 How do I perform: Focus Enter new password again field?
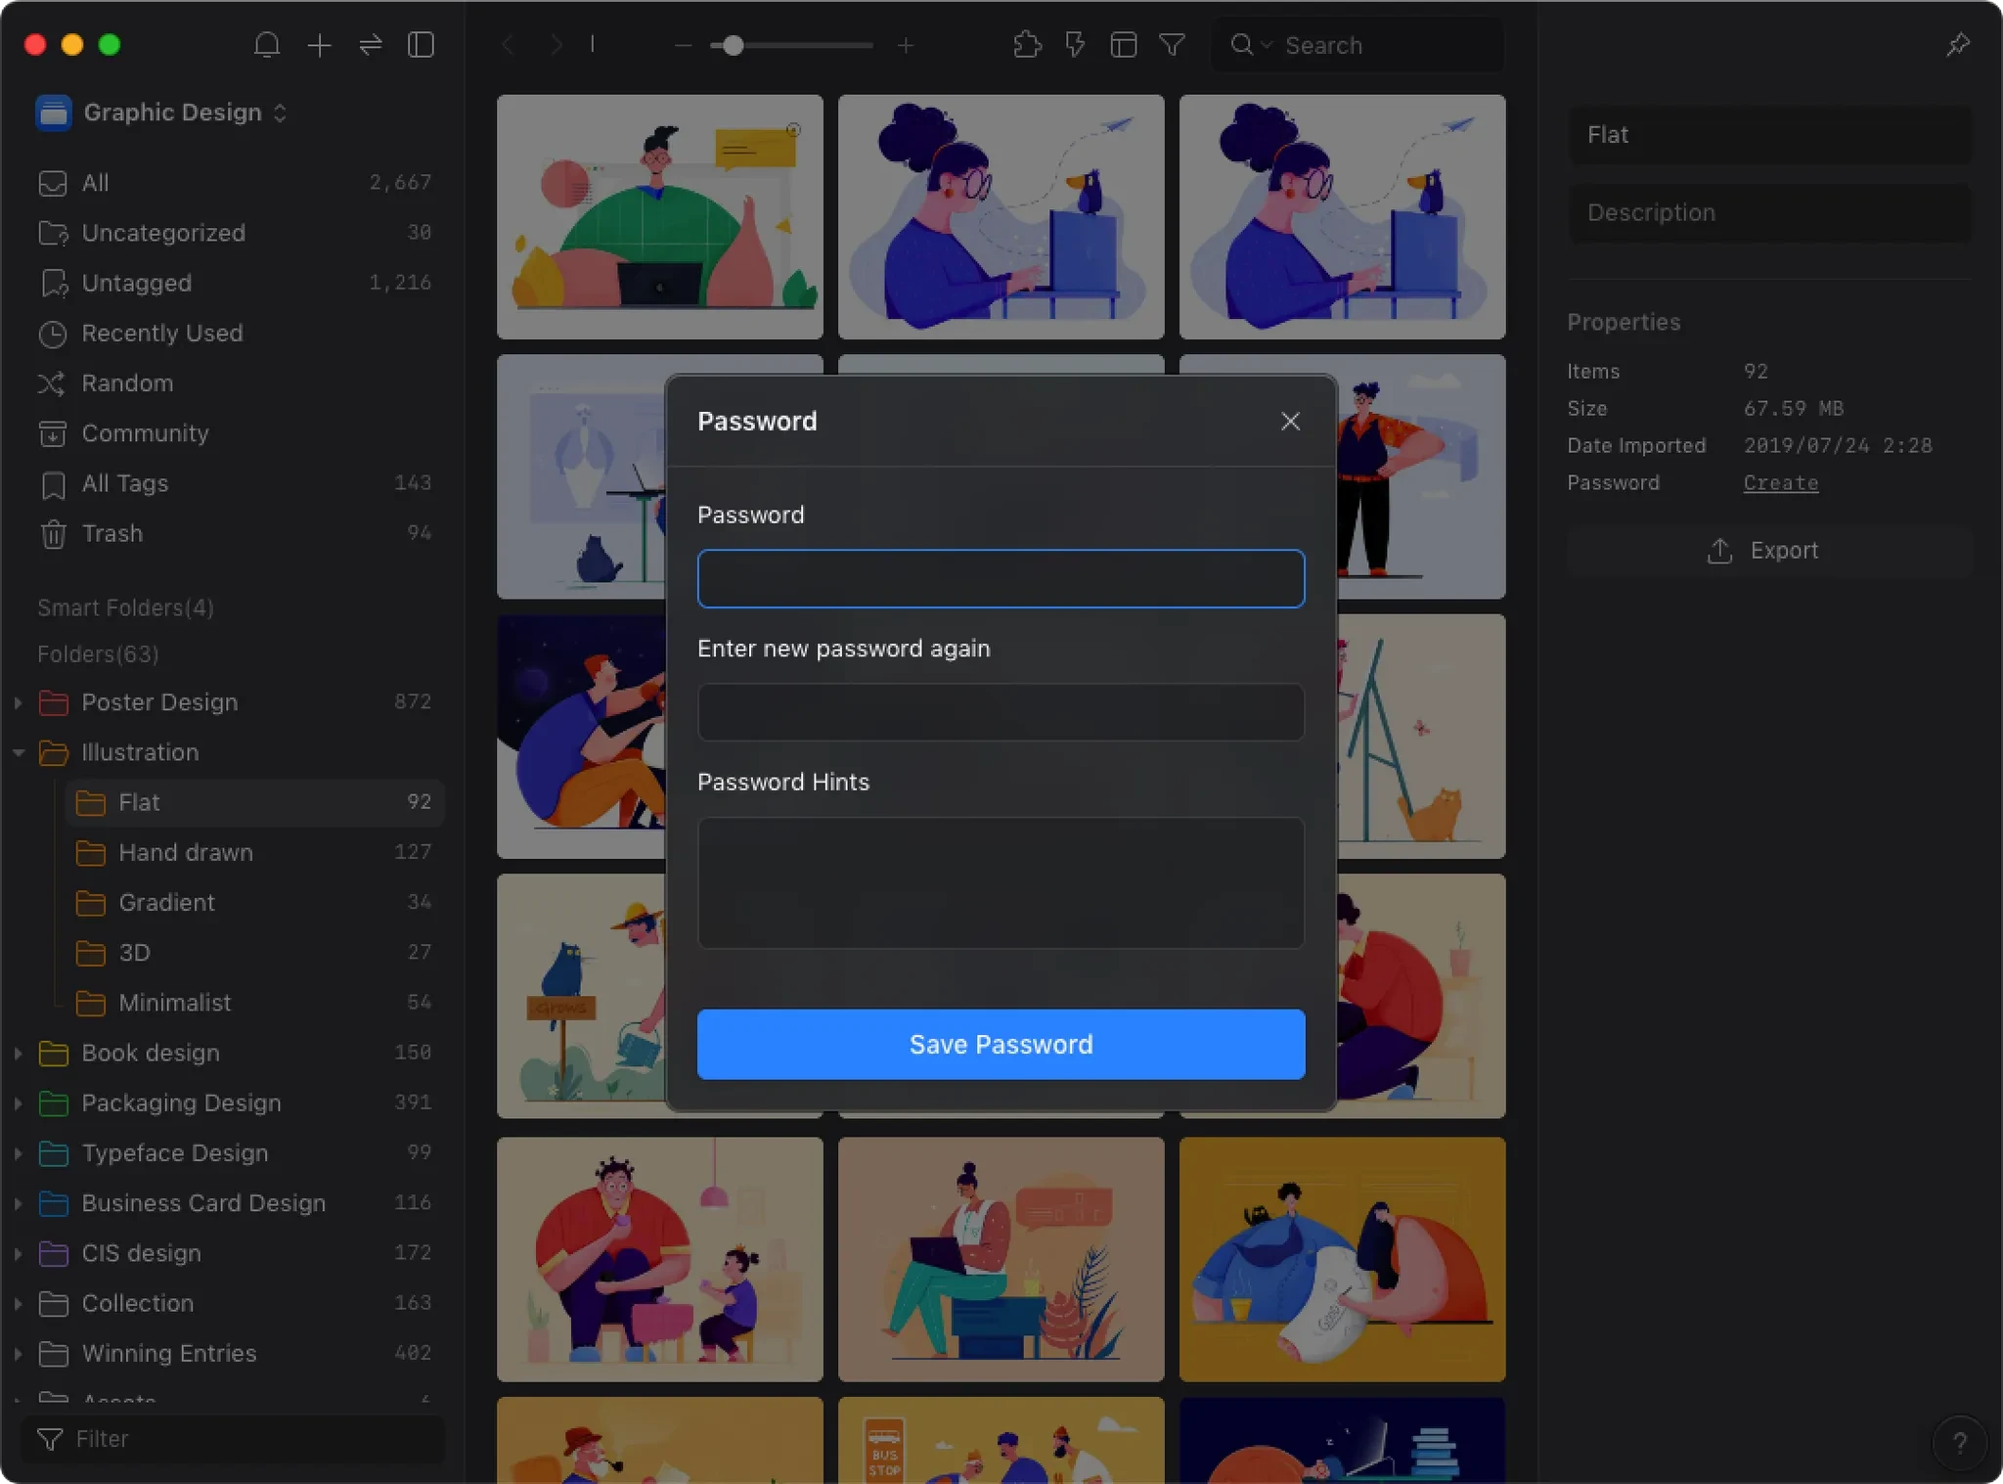1001,712
